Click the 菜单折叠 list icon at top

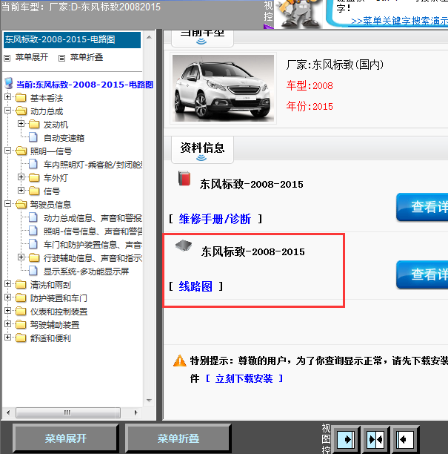(x=61, y=58)
